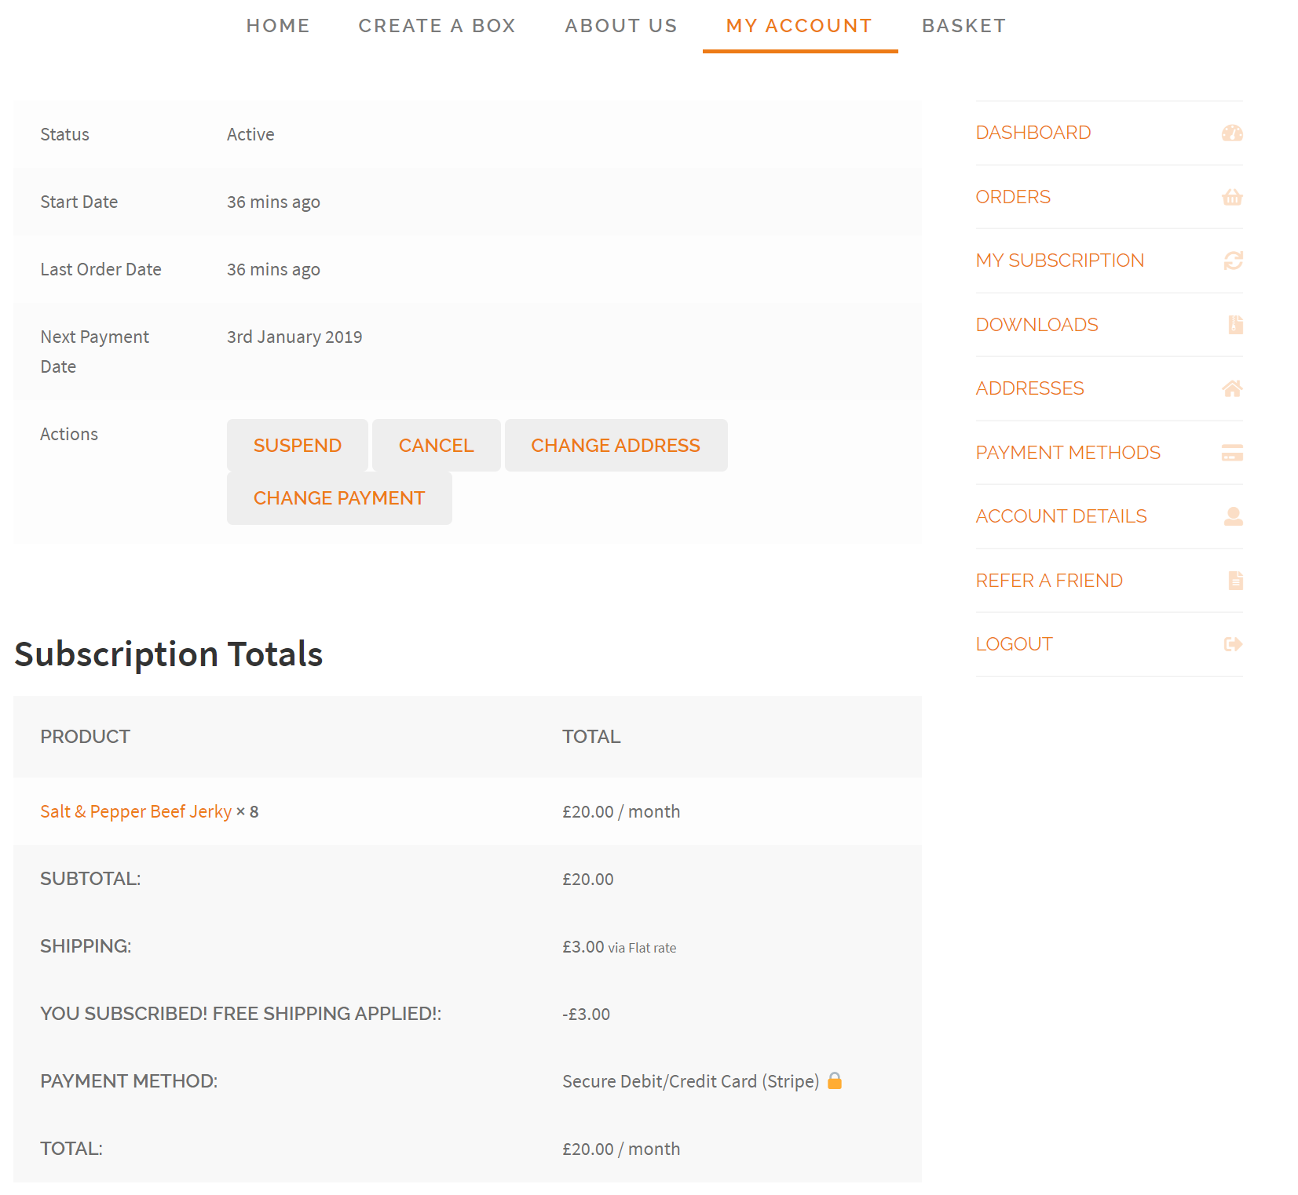The height and width of the screenshot is (1195, 1298).
Task: Open the Salt & Pepper Beef Jerky link
Action: (x=136, y=811)
